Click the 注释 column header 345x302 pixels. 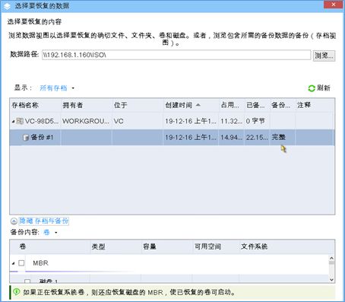click(315, 105)
